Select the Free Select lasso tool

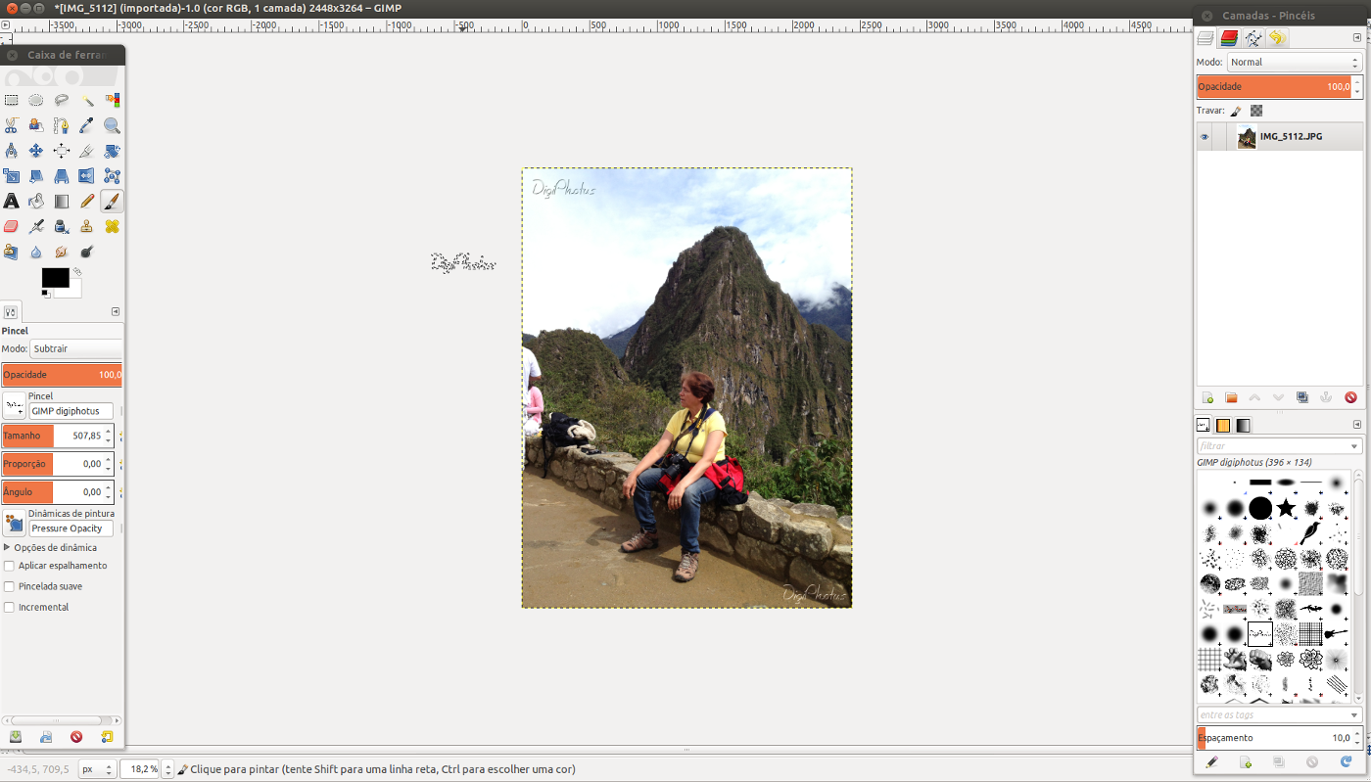(x=62, y=100)
